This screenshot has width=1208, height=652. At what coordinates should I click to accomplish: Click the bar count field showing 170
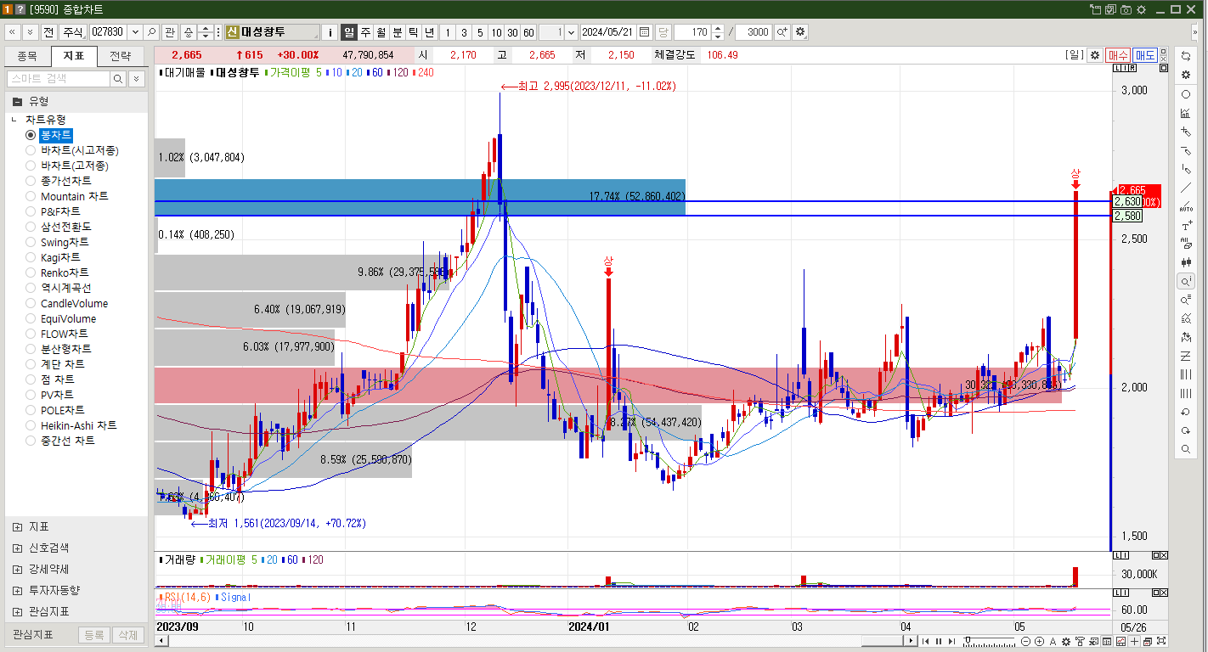coord(691,32)
